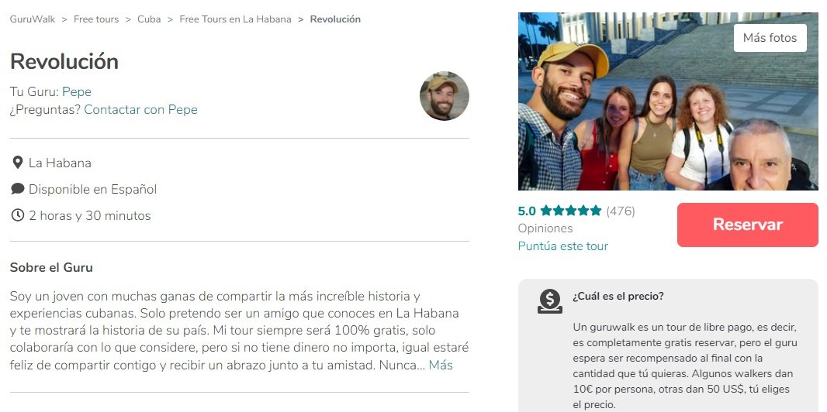Go to Free tours breadcrumb
The width and height of the screenshot is (827, 412).
[96, 19]
